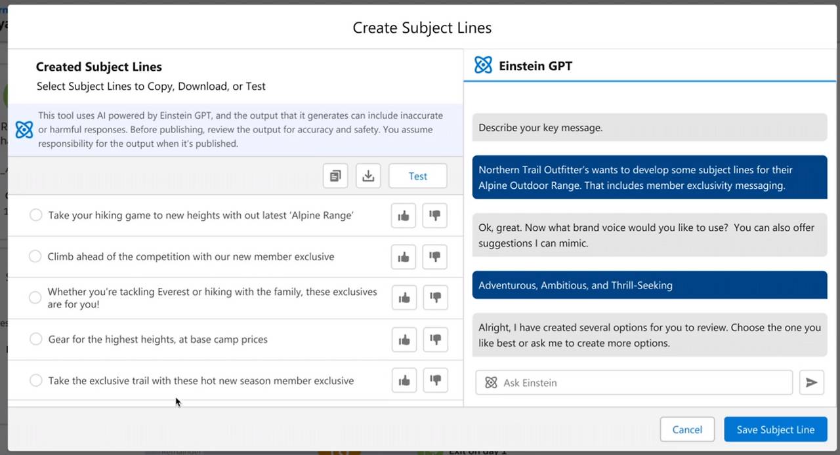Copy selected subject lines icon
The image size is (840, 455).
point(335,176)
